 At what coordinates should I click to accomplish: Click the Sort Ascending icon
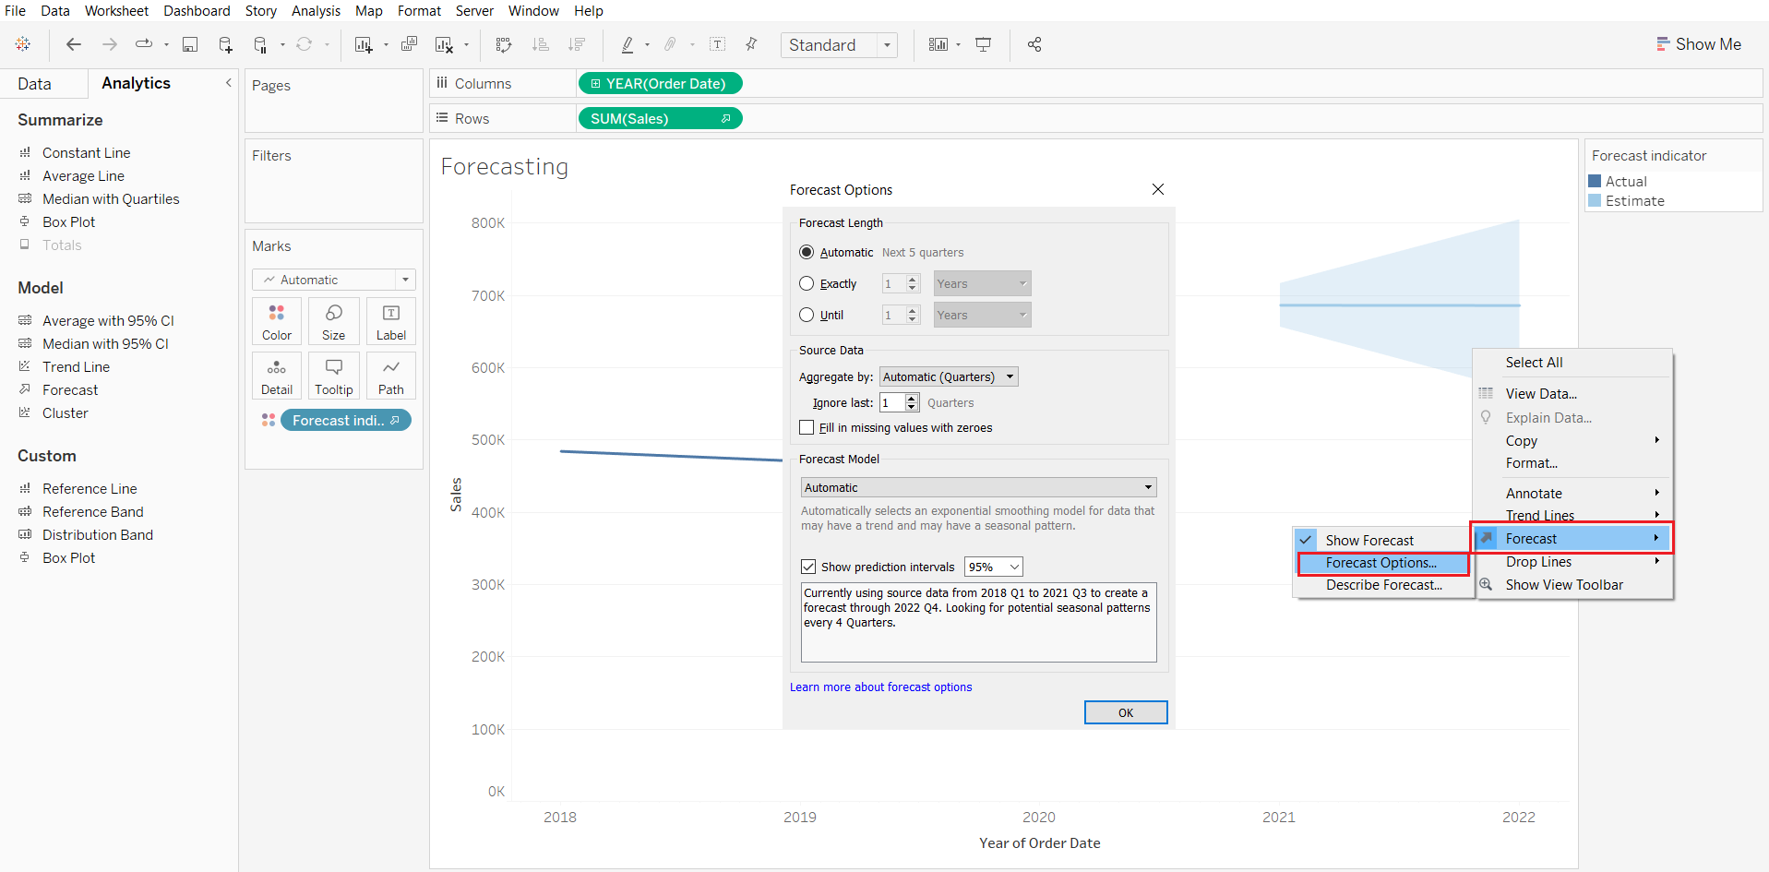point(541,44)
